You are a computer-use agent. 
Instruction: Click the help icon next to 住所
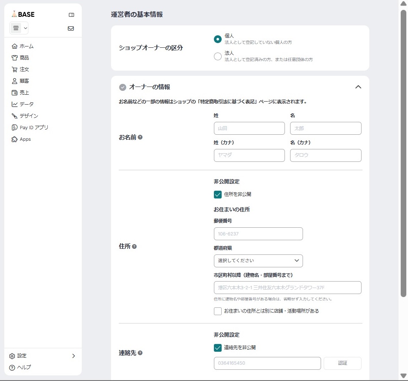click(x=134, y=247)
